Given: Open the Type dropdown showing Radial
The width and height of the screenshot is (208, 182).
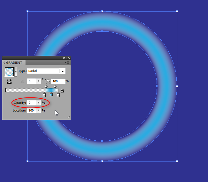Looking at the screenshot, I should [63, 71].
